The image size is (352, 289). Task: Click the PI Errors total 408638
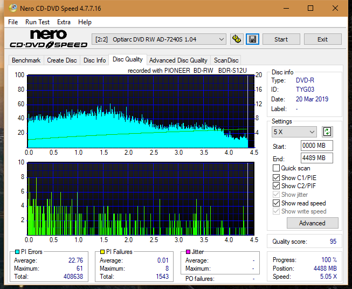point(73,277)
